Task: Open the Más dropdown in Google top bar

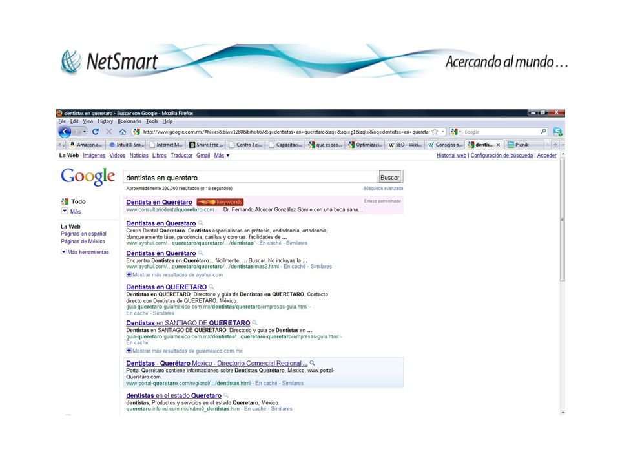Action: click(222, 156)
